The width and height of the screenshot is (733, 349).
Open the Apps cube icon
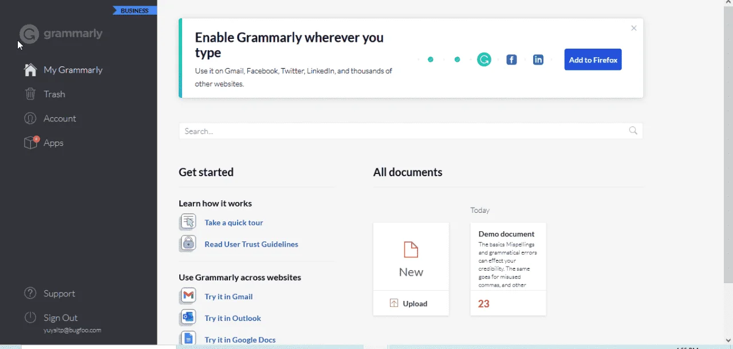[31, 142]
